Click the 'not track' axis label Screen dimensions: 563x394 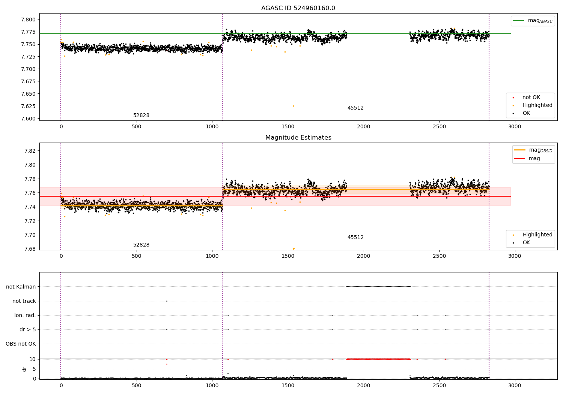click(24, 301)
